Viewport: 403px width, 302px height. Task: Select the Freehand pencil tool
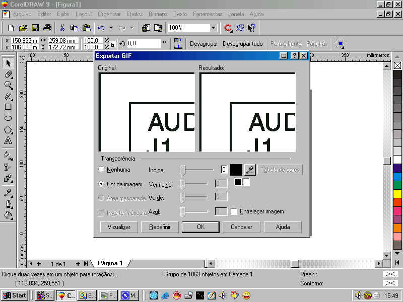point(8,96)
